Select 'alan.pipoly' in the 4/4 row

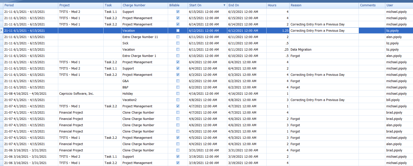[x=399, y=144]
